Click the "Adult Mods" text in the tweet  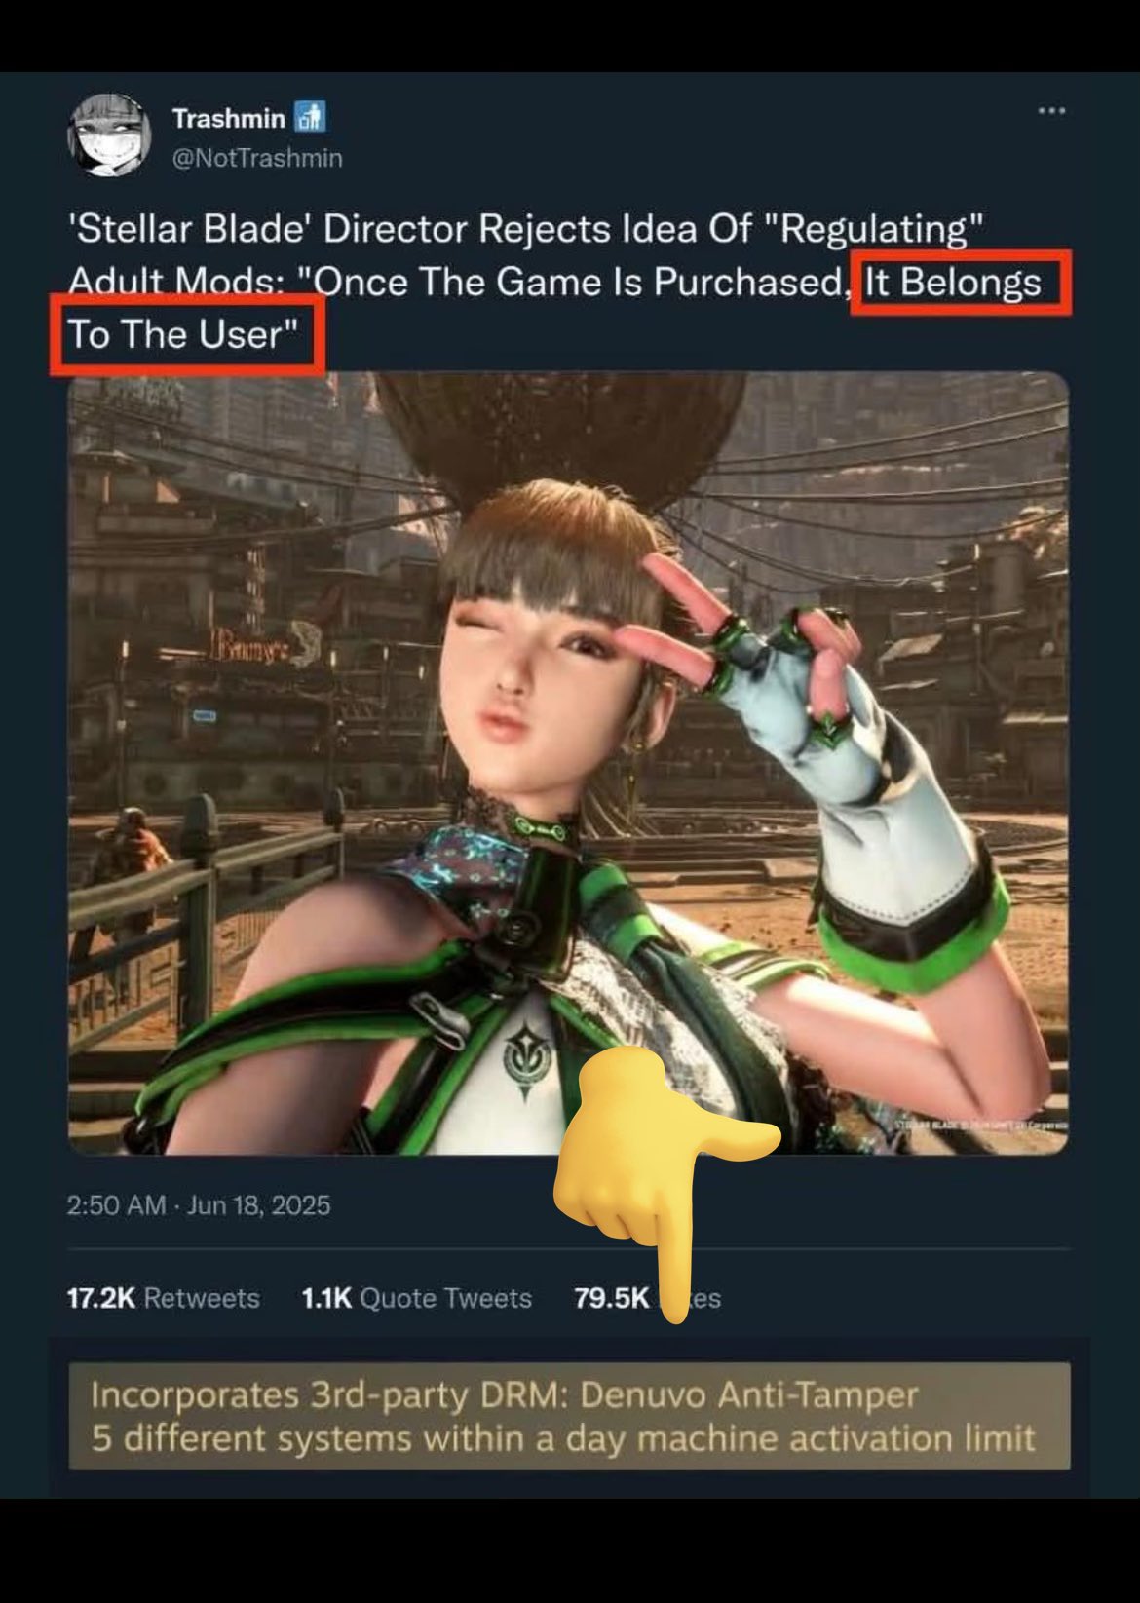pos(175,283)
